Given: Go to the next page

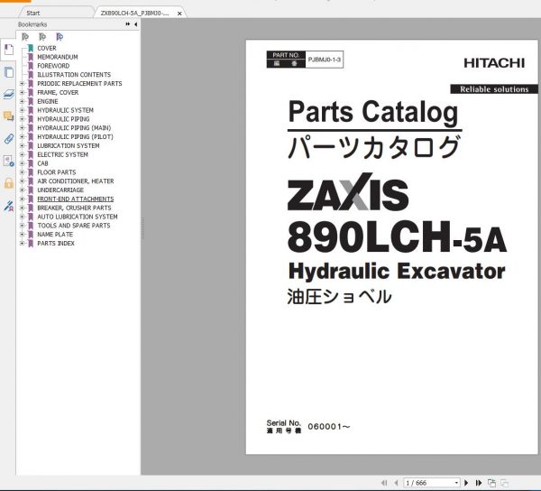Looking at the screenshot, I should pyautogui.click(x=466, y=482).
